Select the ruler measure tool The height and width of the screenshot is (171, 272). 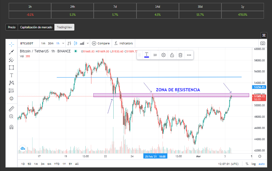tap(12, 109)
